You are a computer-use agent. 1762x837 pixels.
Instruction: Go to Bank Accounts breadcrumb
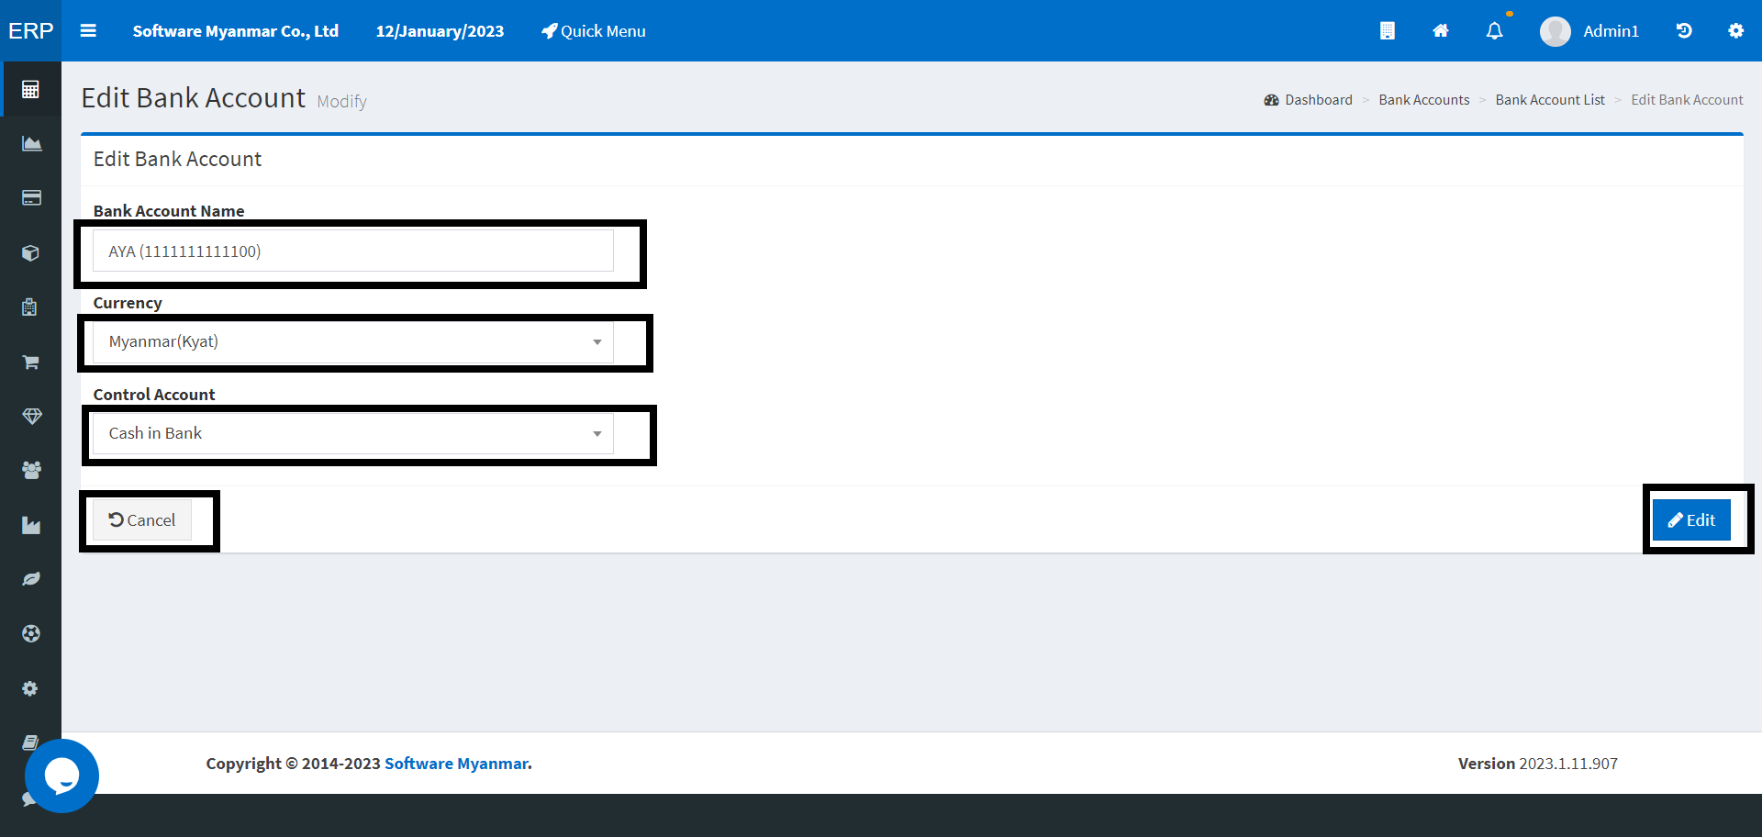pyautogui.click(x=1424, y=100)
